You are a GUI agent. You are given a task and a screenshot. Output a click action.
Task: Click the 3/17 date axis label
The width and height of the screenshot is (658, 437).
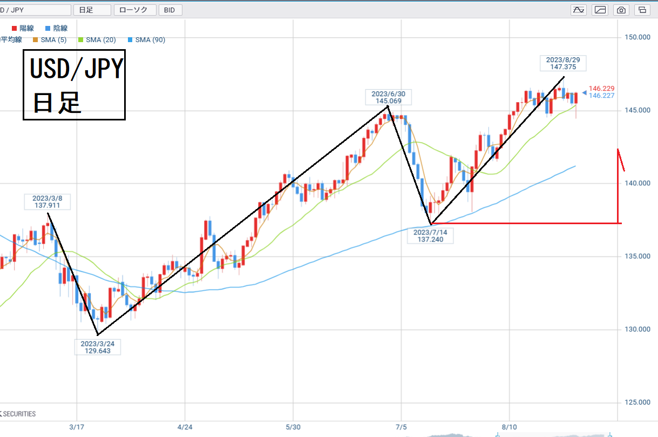coord(77,427)
